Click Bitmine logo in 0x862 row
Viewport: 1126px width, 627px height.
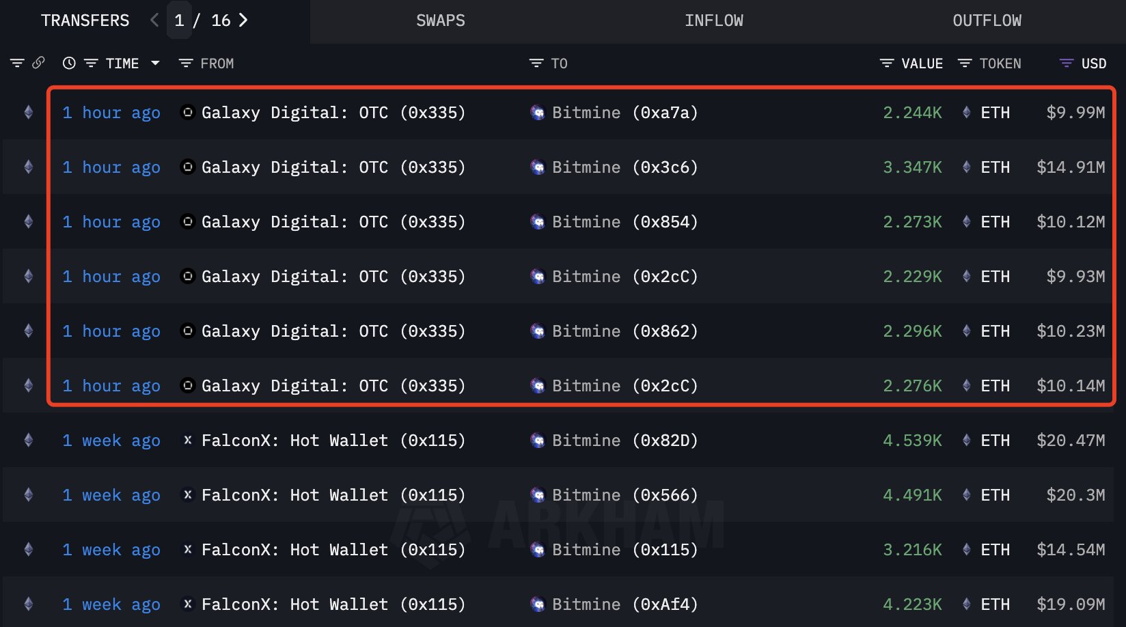(x=538, y=331)
